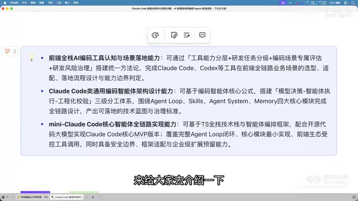Click the text edit lines icon

[186, 35]
